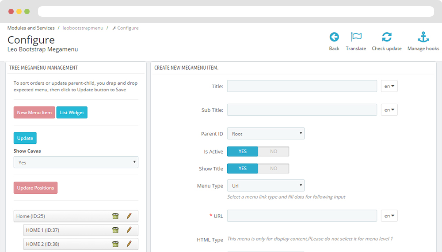Viewport: 442px width, 252px height.
Task: Open Manage hooks anchor icon
Action: point(423,37)
